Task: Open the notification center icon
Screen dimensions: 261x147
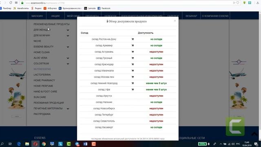Action: (x=256, y=144)
